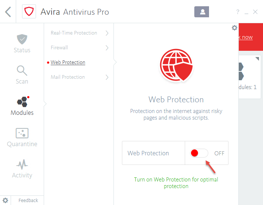Turn on the Web Protection toggle
Screen dimensions: 263x205
pyautogui.click(x=199, y=153)
